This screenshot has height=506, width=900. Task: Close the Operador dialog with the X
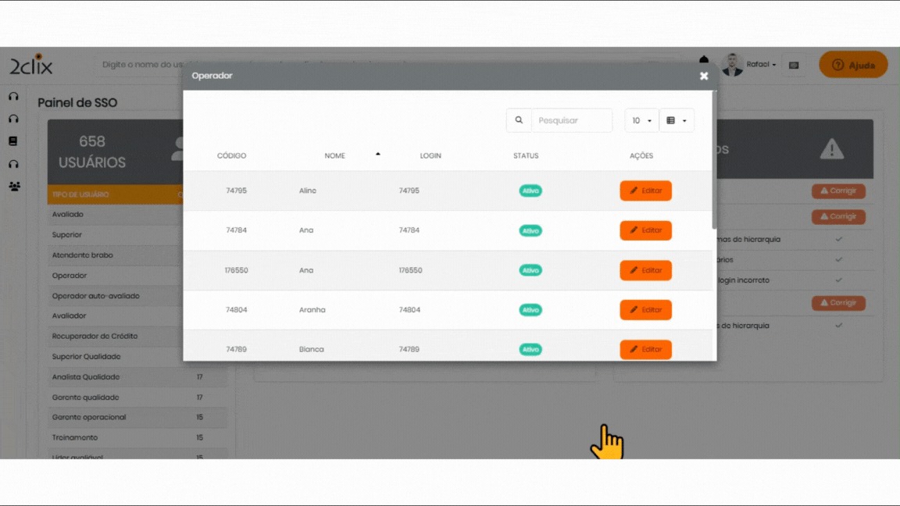[x=704, y=76]
